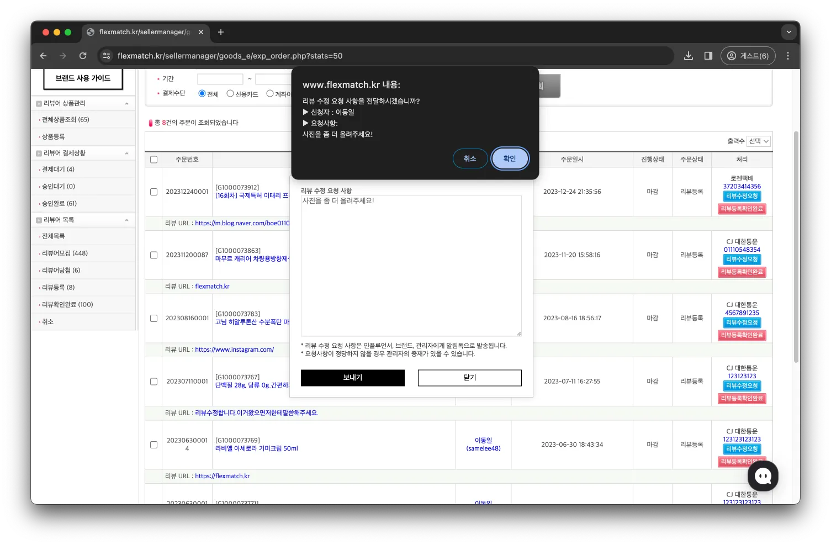Image resolution: width=831 pixels, height=545 pixels.
Task: Click the 닫기 close button
Action: click(x=470, y=378)
